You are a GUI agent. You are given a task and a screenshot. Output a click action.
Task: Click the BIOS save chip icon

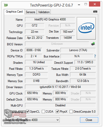93,44
